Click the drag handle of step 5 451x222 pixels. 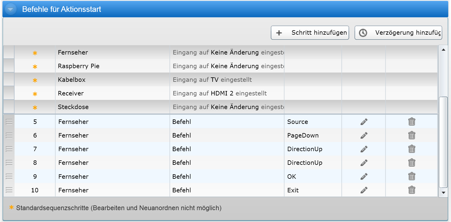(x=9, y=122)
